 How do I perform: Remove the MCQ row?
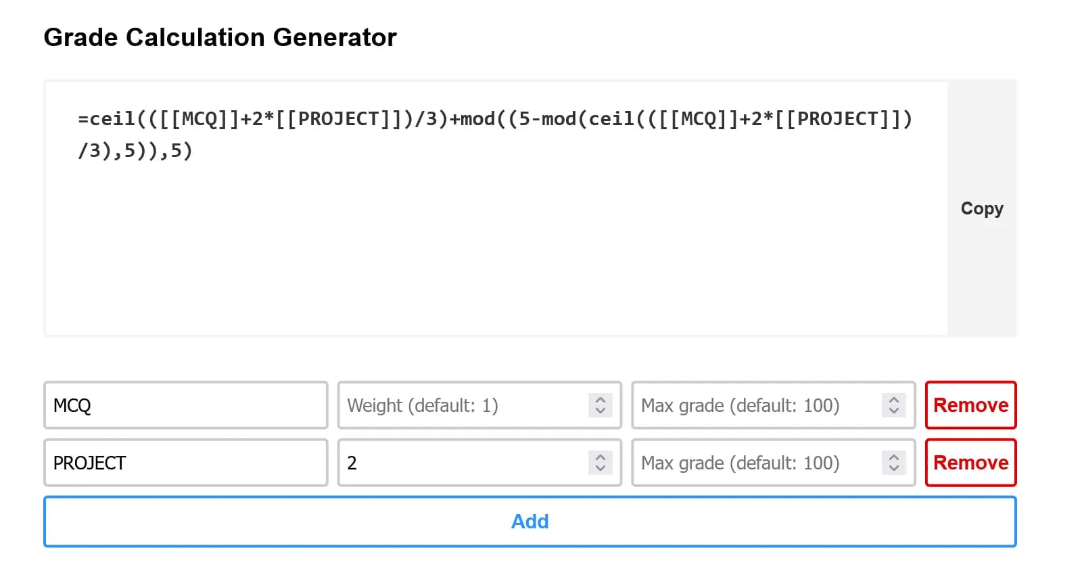pyautogui.click(x=970, y=405)
